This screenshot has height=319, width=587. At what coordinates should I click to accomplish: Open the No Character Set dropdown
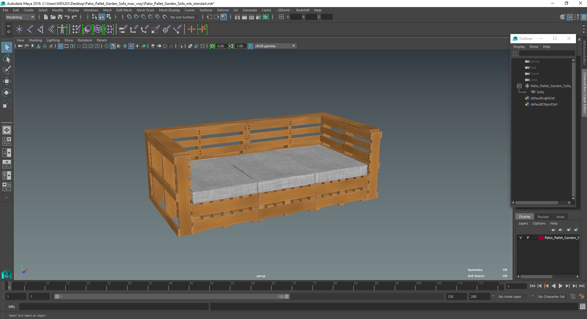(551, 297)
